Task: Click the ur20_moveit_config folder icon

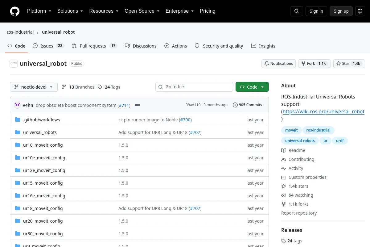Action: pyautogui.click(x=18, y=221)
